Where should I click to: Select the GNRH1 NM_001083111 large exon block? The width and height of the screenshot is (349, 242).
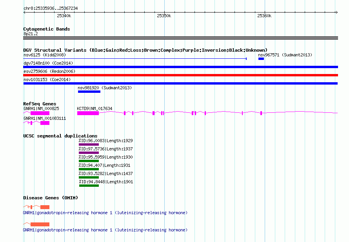click(45, 123)
